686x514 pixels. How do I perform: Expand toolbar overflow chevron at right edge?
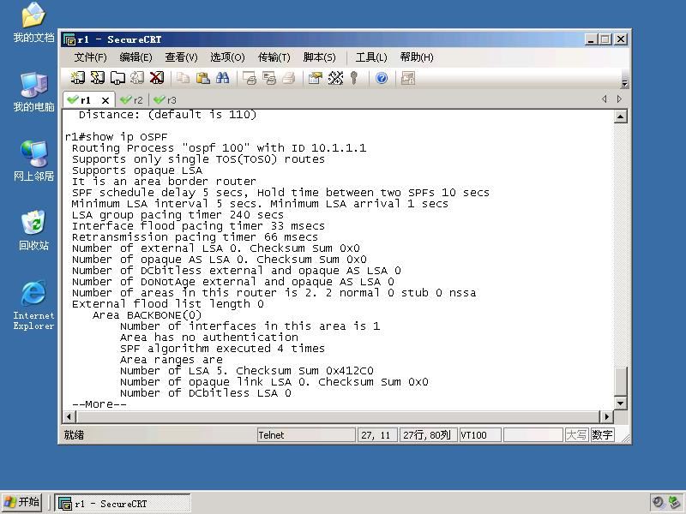pyautogui.click(x=625, y=83)
